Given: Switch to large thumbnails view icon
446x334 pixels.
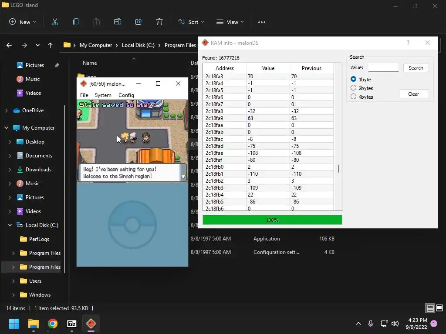Looking at the screenshot, I should point(439,308).
